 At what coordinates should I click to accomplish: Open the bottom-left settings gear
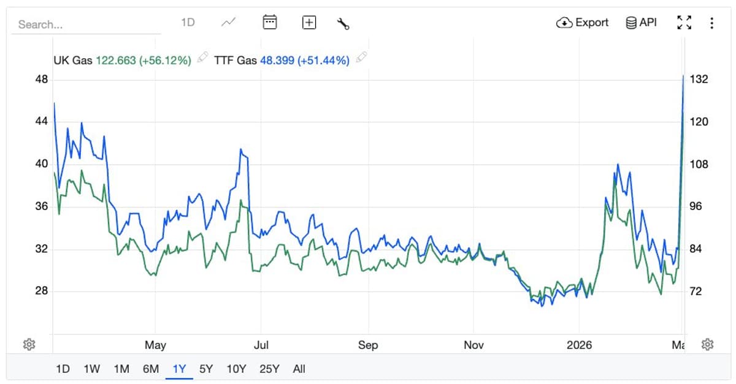[x=29, y=344]
